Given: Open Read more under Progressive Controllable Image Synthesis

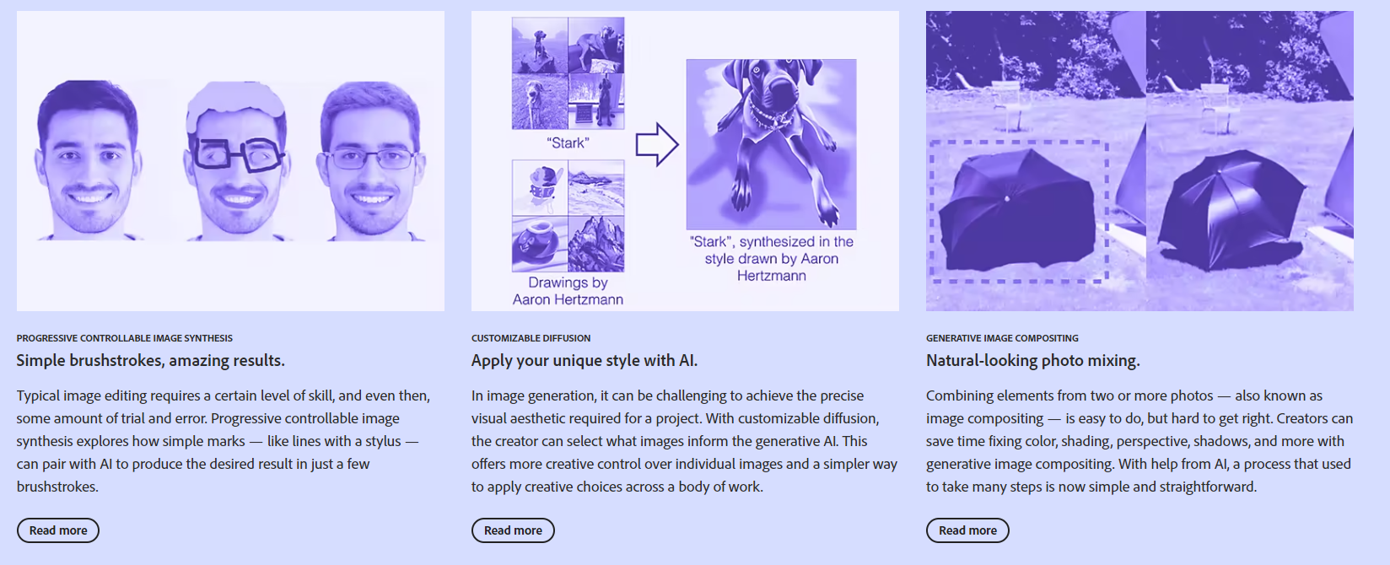Looking at the screenshot, I should [58, 530].
